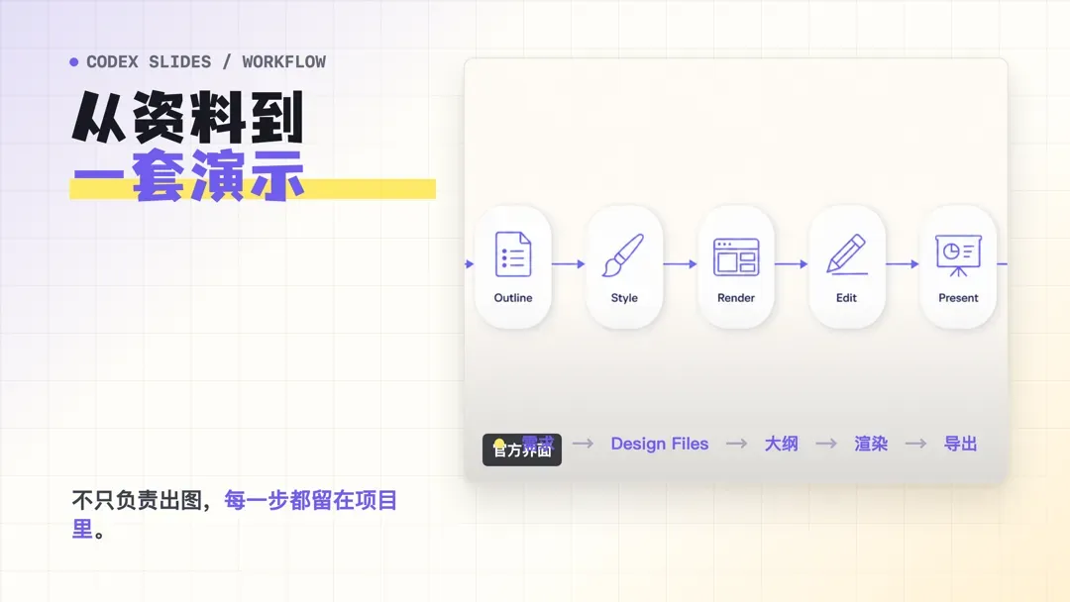Viewport: 1070px width, 602px height.
Task: Click the Design Files step label
Action: point(660,444)
